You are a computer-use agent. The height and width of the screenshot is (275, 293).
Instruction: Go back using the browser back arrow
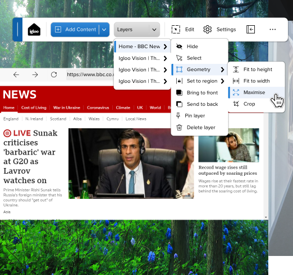[x=16, y=74]
